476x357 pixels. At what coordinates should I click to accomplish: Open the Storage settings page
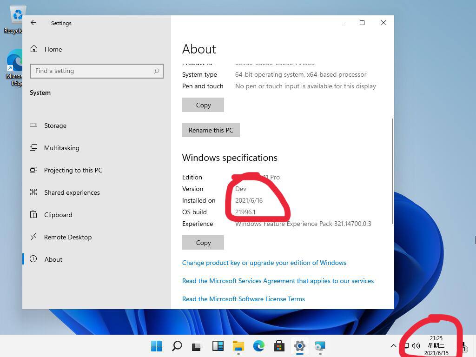[x=55, y=126]
